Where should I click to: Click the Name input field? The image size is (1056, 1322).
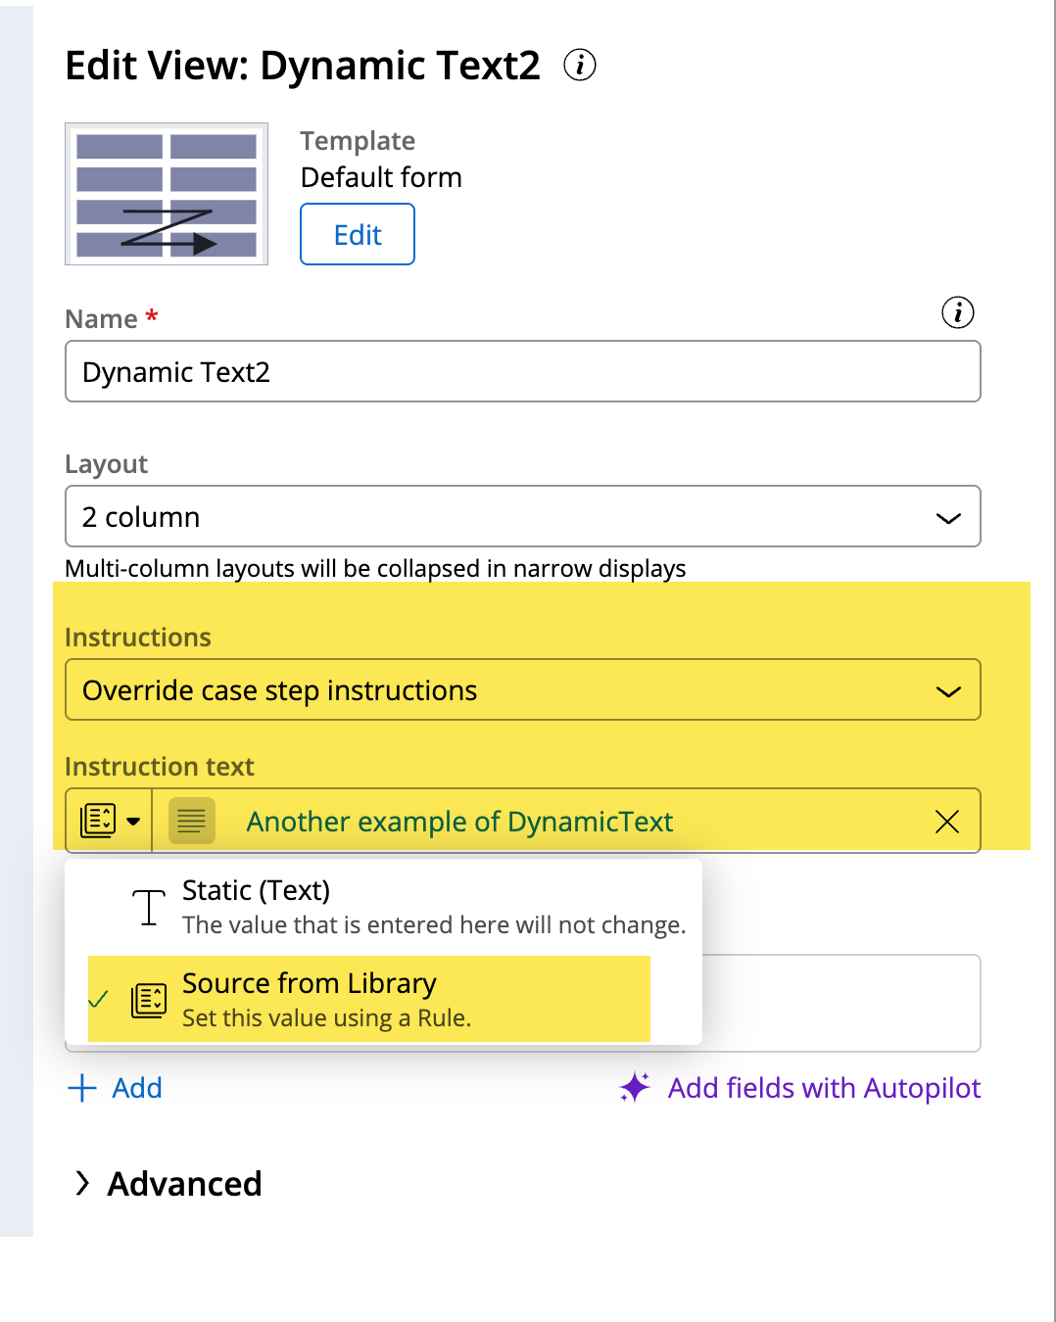(522, 372)
